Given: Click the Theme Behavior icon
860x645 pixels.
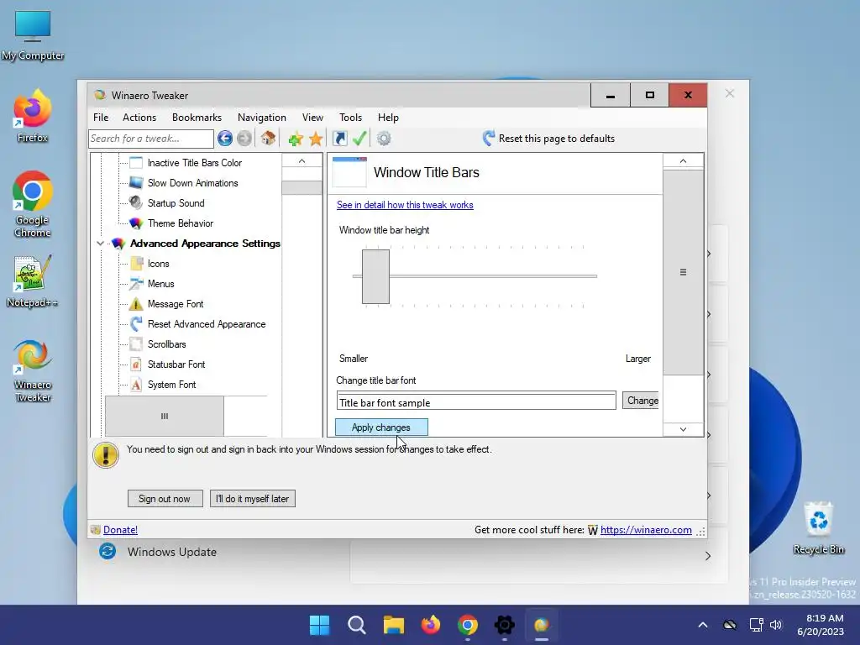Looking at the screenshot, I should pyautogui.click(x=136, y=223).
